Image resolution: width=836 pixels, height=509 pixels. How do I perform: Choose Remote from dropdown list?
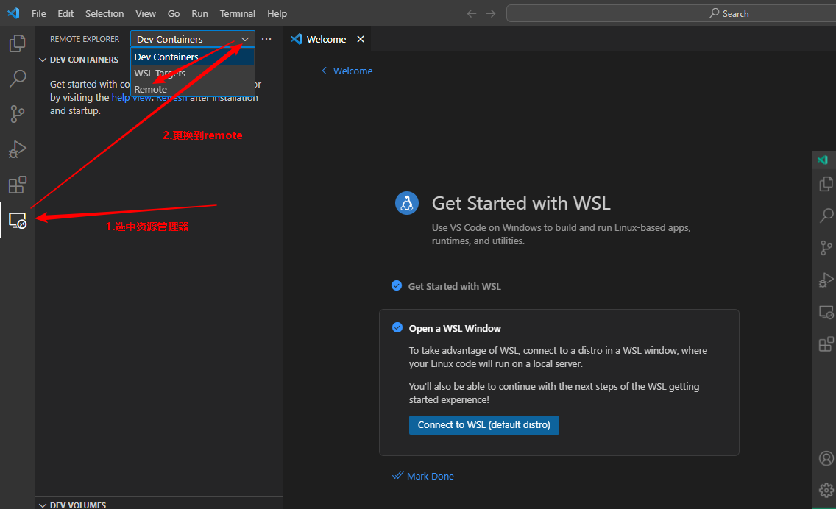(193, 89)
